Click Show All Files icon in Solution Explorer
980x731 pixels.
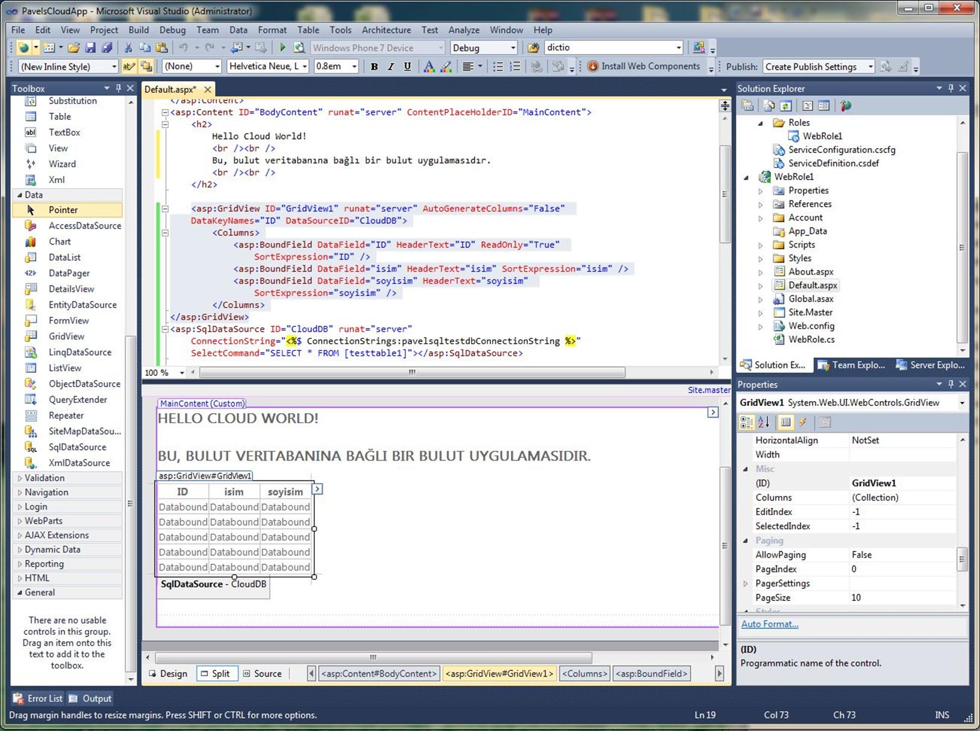pyautogui.click(x=769, y=106)
